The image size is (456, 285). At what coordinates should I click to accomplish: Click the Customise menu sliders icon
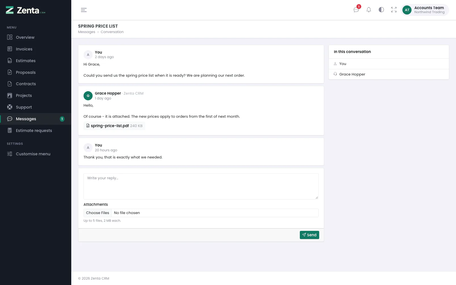[x=10, y=154]
